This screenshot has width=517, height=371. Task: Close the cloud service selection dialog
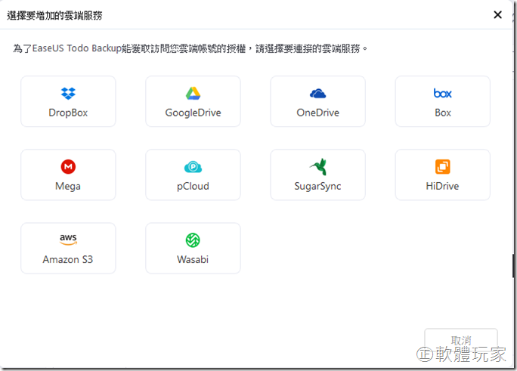click(x=497, y=14)
